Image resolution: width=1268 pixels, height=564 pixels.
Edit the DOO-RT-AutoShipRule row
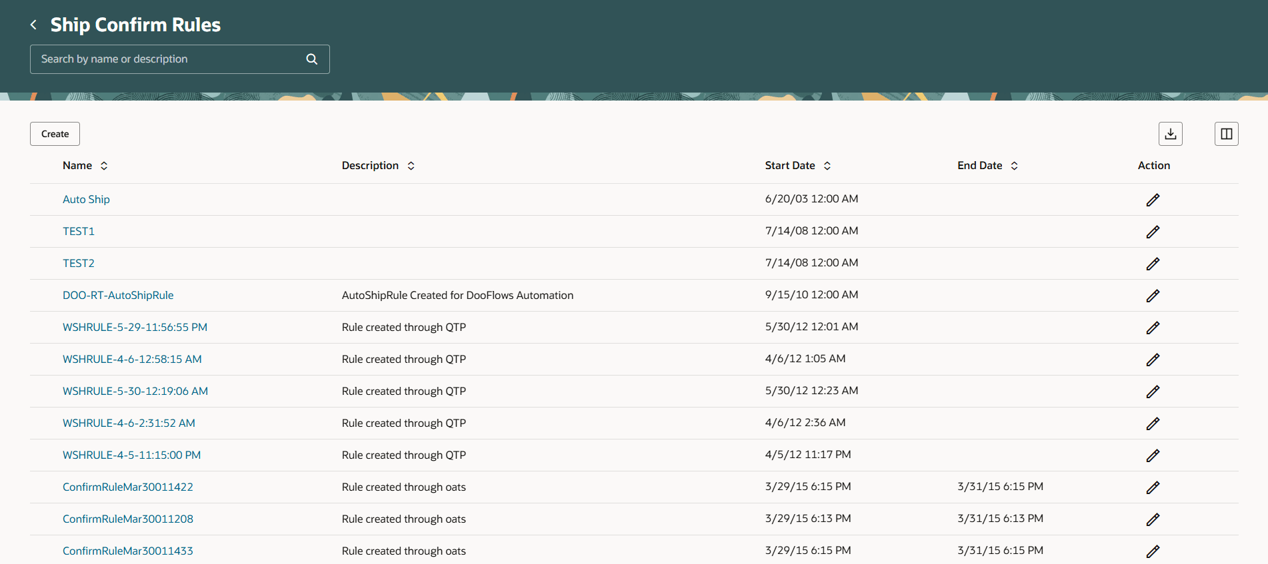[1153, 296]
